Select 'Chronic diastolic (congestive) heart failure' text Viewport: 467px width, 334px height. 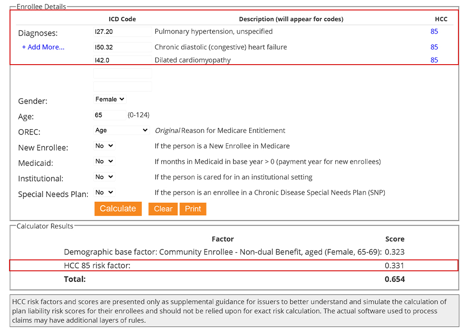click(221, 47)
